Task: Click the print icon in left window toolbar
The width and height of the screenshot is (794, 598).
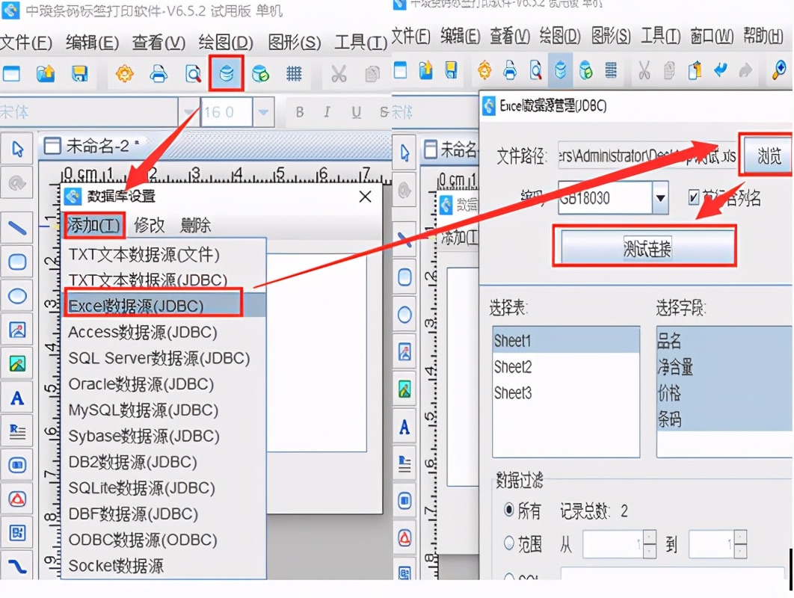Action: [159, 74]
